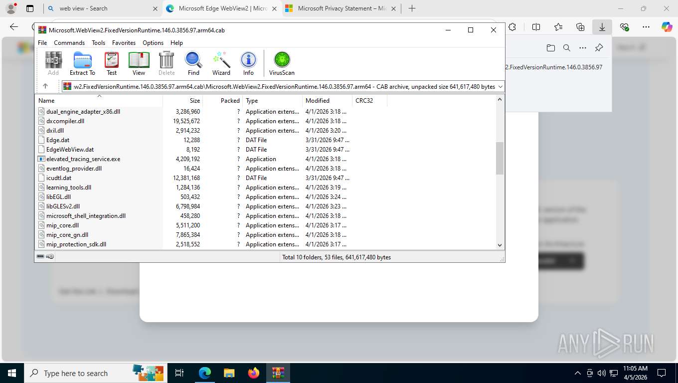Run the Test archive tool

[112, 63]
